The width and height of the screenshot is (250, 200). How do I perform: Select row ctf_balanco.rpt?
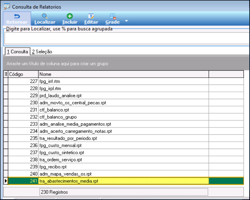[124, 110]
